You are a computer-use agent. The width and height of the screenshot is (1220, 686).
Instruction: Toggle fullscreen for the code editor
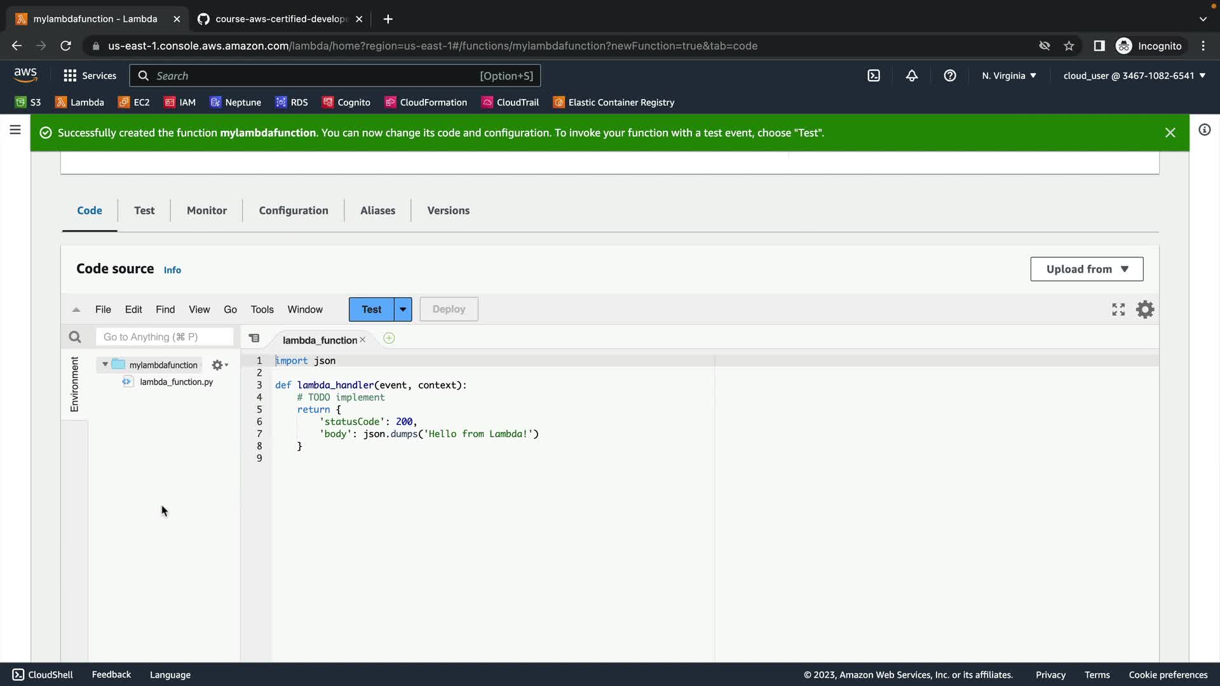click(1118, 309)
